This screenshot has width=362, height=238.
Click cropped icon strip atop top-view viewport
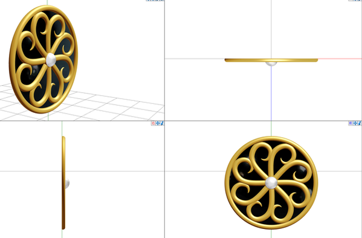[x=355, y=1]
